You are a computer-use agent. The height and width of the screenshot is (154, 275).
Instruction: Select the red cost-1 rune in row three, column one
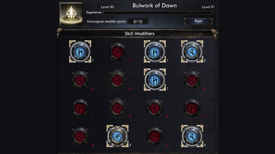pos(80,108)
